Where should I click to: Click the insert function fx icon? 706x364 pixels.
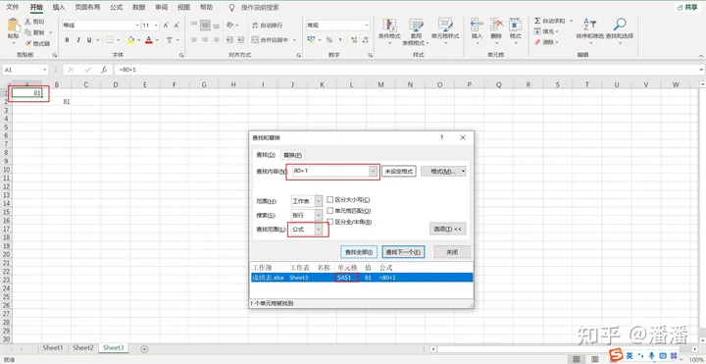104,70
